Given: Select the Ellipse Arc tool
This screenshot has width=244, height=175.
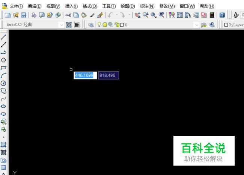Looking at the screenshot, I should 3,114.
